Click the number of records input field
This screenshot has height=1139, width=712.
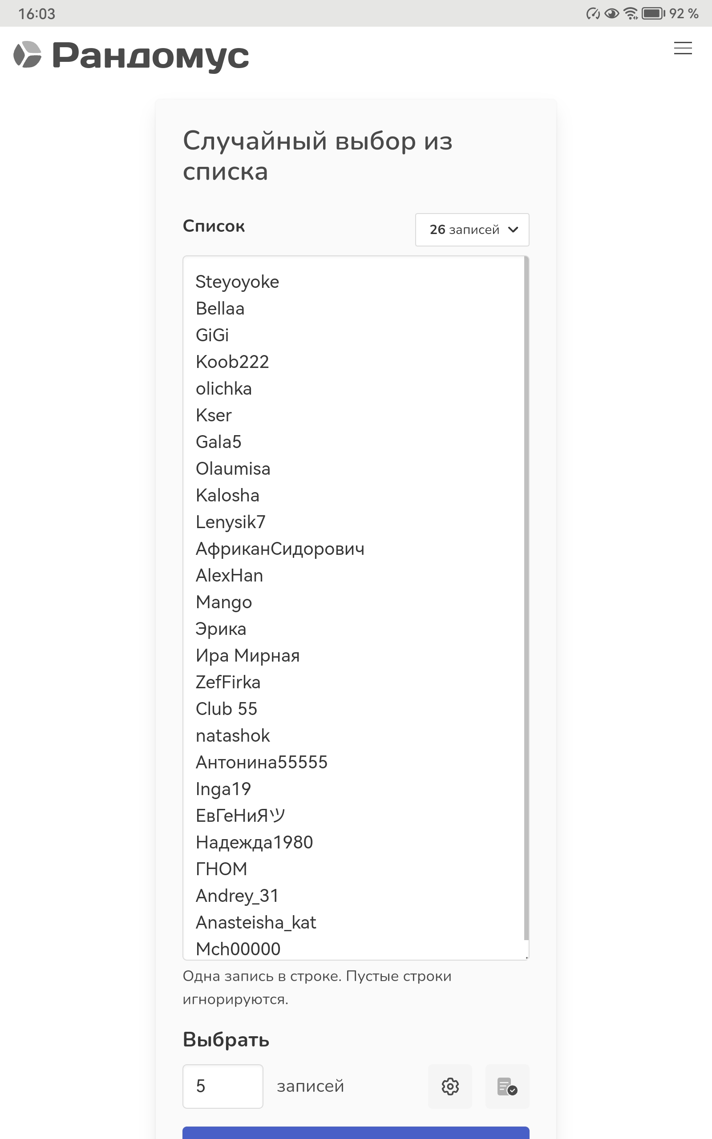(x=223, y=1086)
